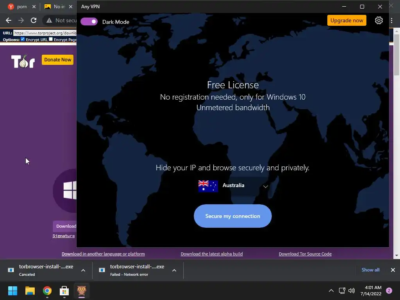This screenshot has width=400, height=300.
Task: Close the porn tab
Action: point(34,7)
